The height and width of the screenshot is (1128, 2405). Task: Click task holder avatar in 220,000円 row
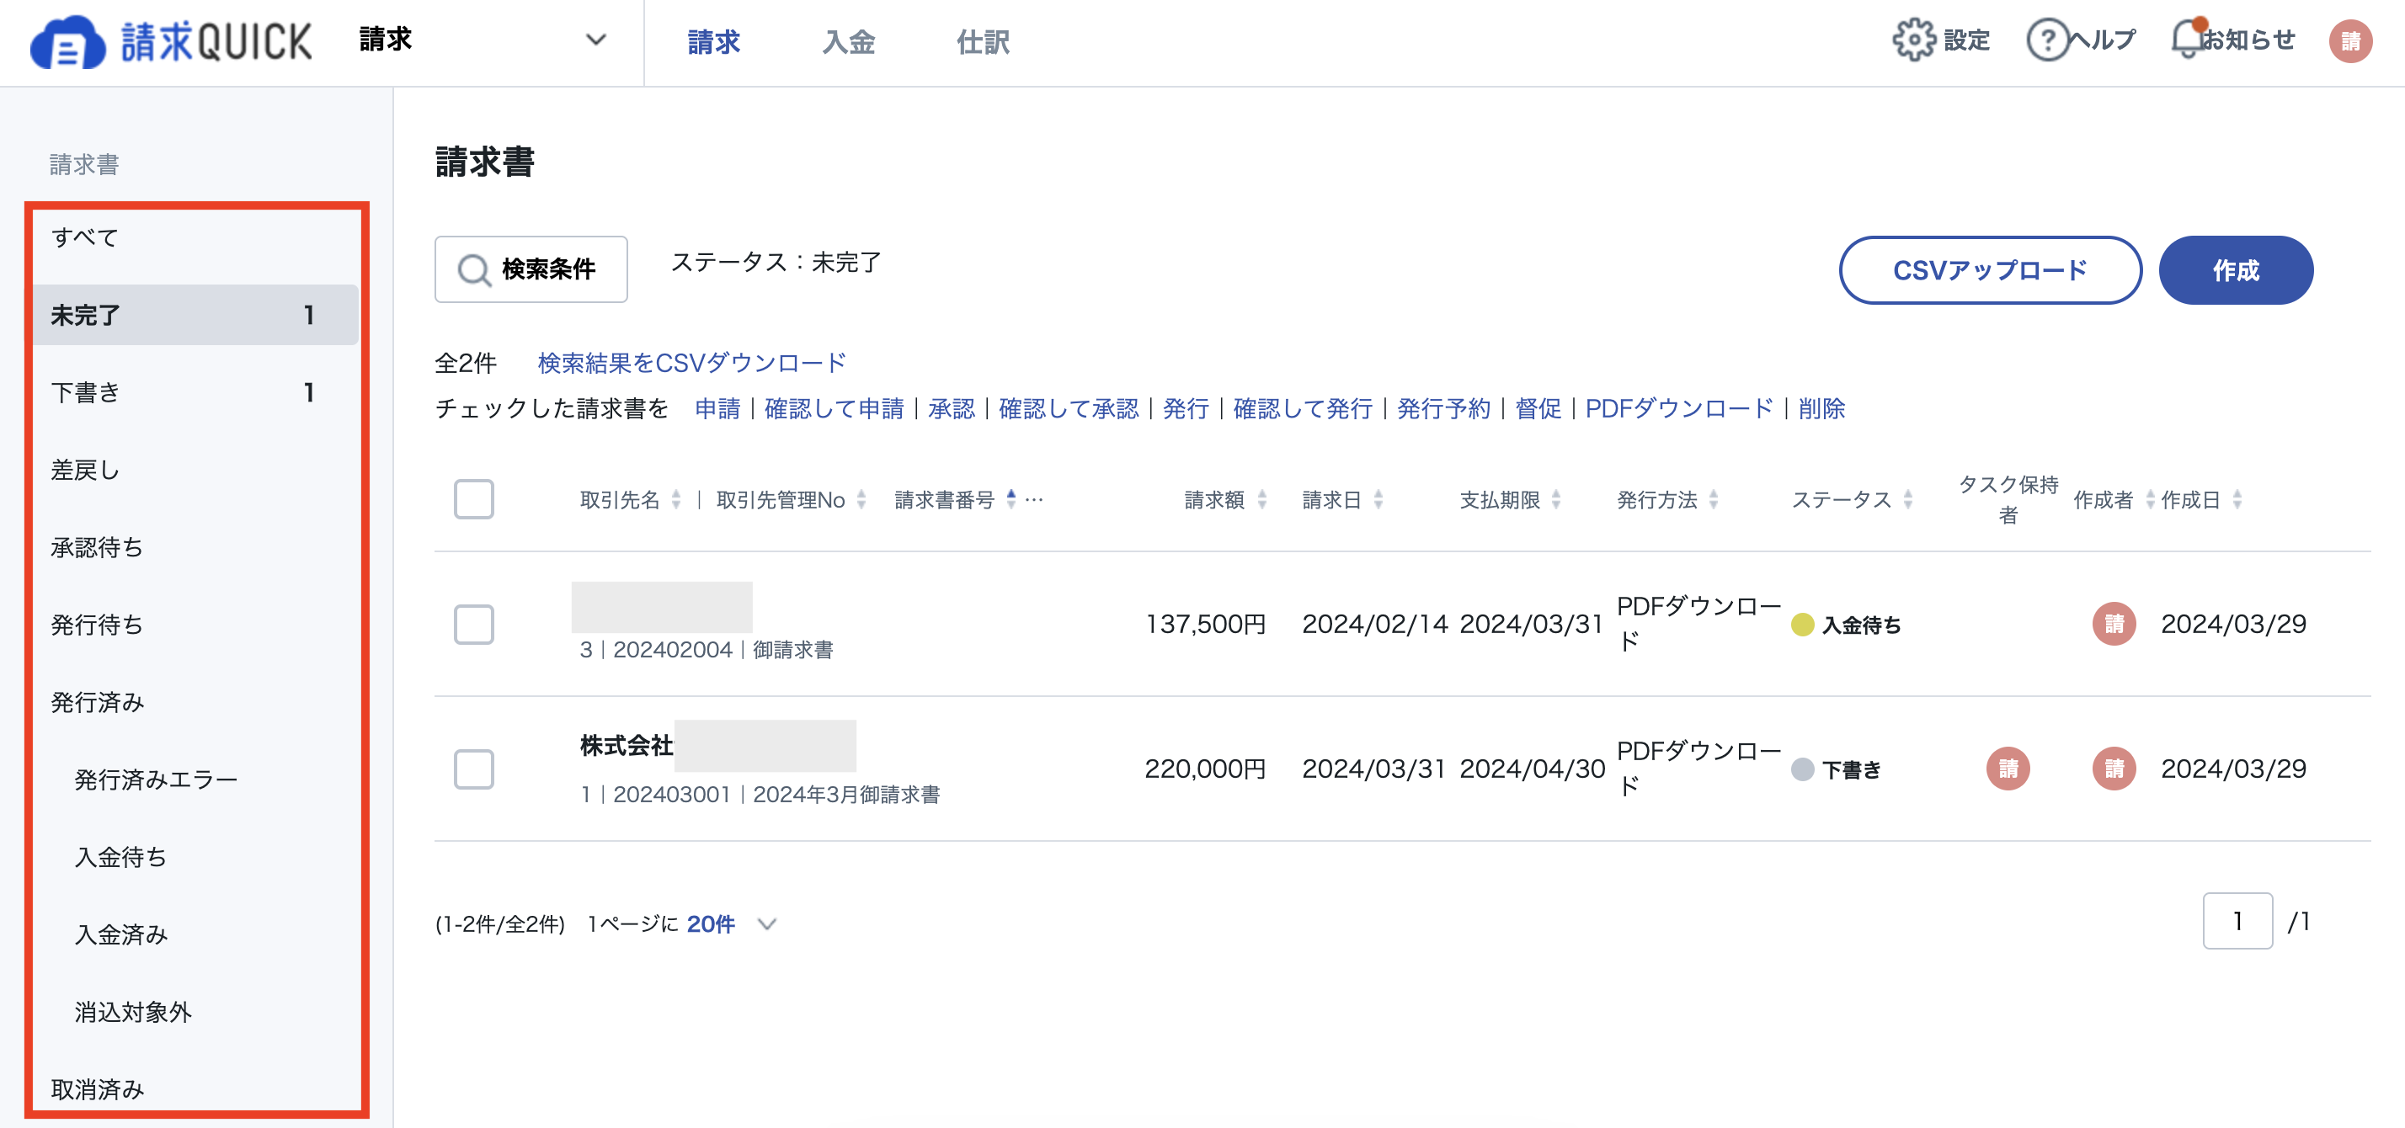(2008, 769)
